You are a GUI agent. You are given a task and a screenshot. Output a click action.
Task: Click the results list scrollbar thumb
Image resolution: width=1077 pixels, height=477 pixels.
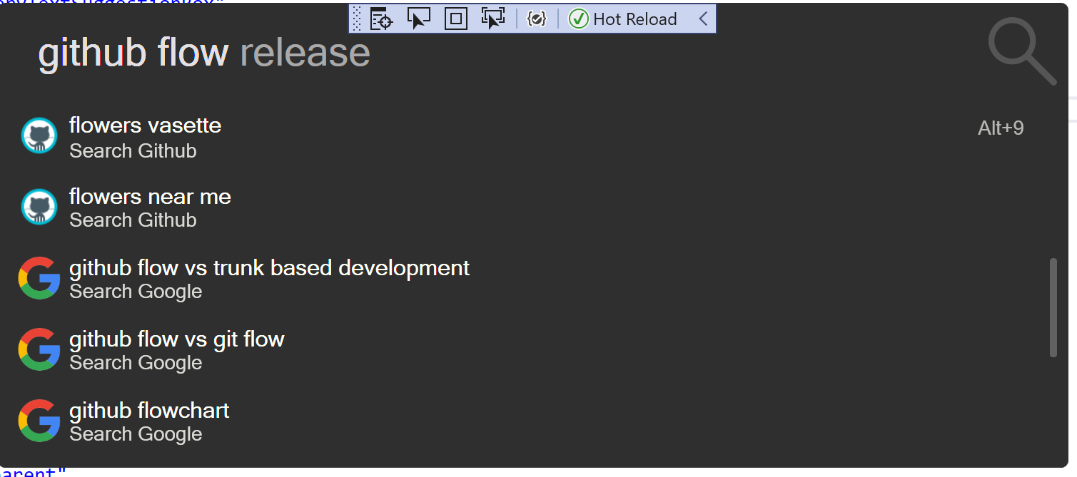1053,308
